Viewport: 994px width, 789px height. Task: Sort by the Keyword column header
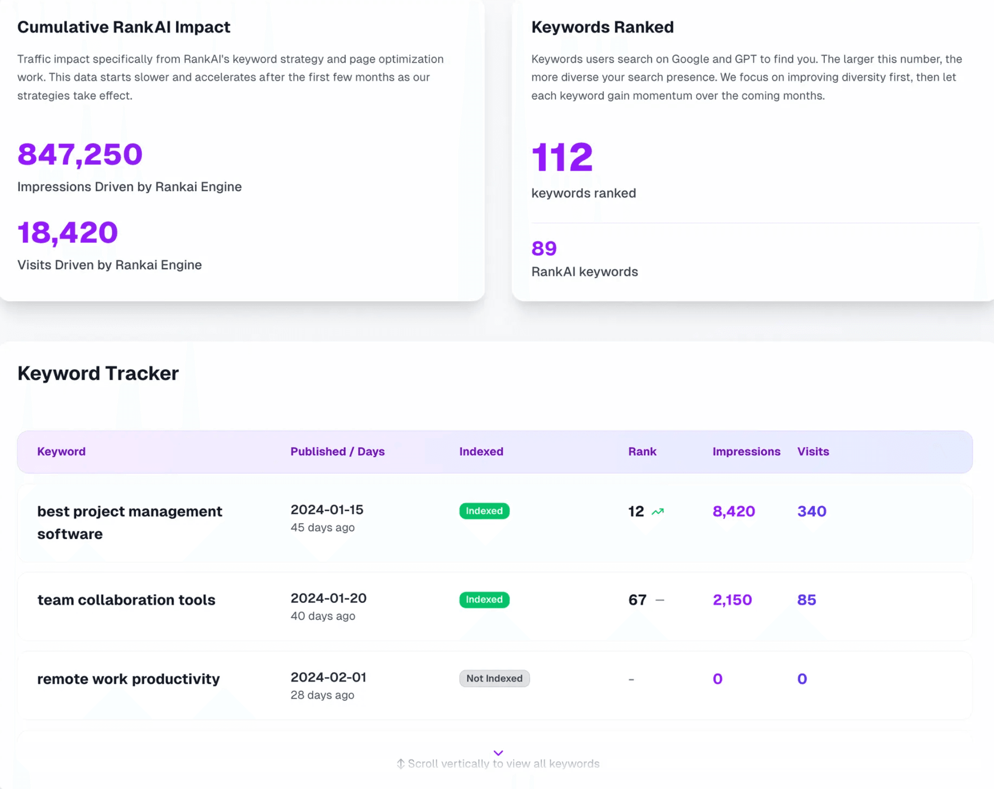point(61,451)
